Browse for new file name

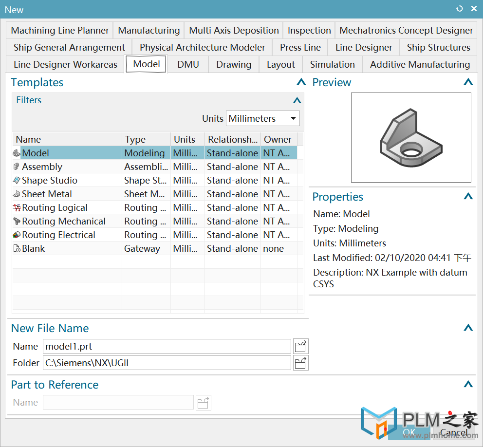[x=300, y=346]
